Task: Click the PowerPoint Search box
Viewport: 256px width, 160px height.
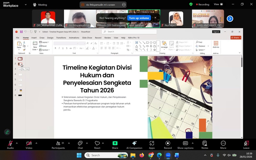Action: click(x=129, y=32)
